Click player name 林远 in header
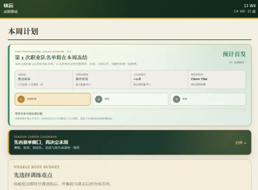 point(9,6)
